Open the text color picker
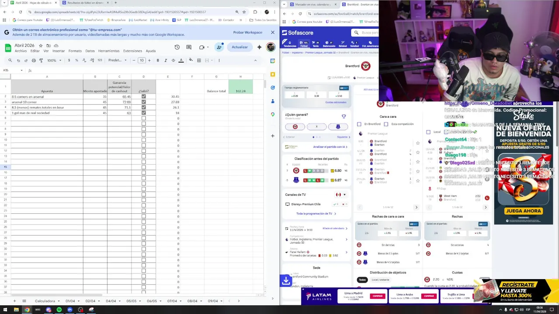The height and width of the screenshot is (314, 559). pos(181,60)
